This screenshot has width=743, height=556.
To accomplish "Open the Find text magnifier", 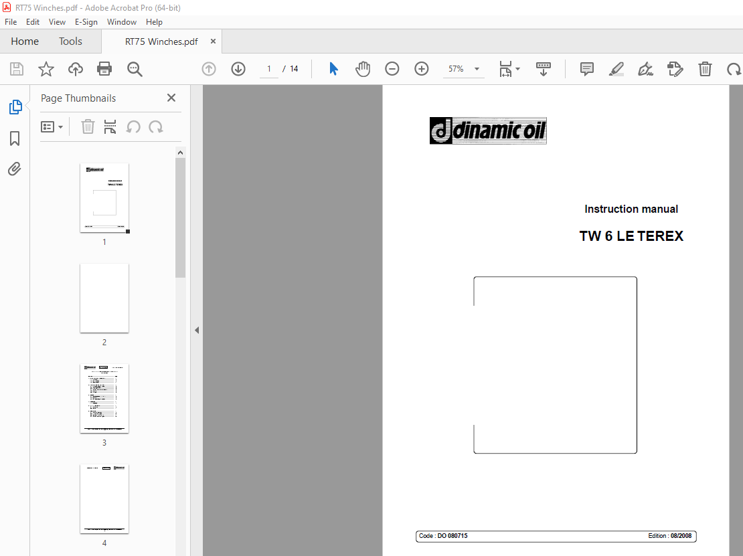I will 135,69.
